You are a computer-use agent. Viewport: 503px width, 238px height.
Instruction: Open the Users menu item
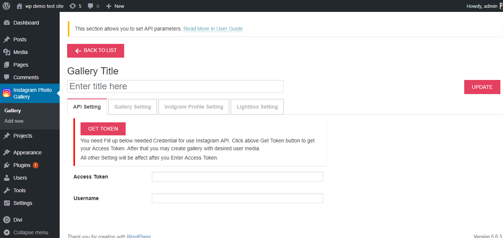point(30,178)
